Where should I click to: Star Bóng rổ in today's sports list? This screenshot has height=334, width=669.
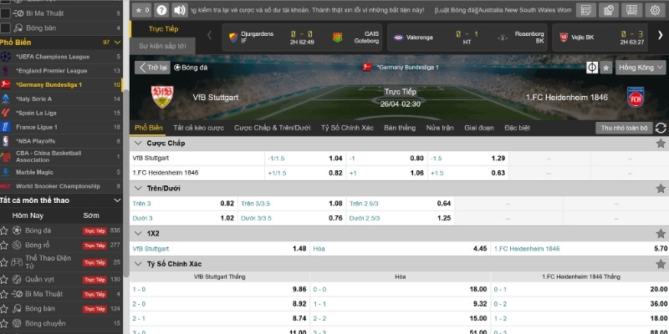point(4,245)
